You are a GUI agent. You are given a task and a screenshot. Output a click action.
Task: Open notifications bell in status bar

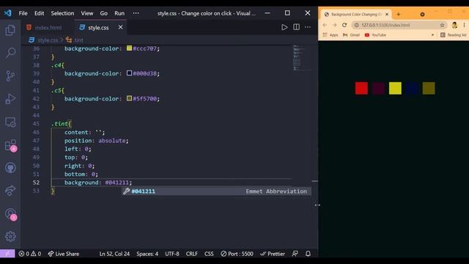(x=308, y=254)
